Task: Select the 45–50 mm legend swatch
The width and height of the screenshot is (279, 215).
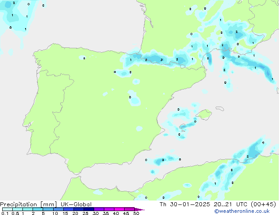Action: coord(129,209)
